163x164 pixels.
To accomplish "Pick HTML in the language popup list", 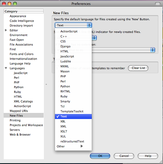I will pos(64,51).
